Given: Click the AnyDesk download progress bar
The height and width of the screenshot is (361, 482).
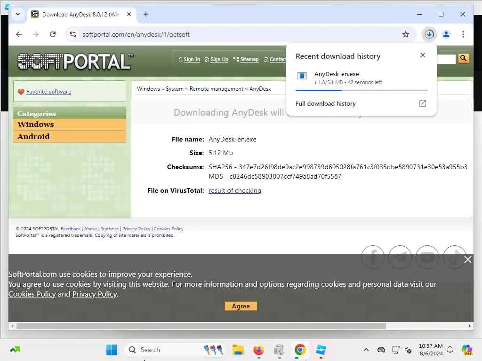Looking at the screenshot, I should coord(361,90).
